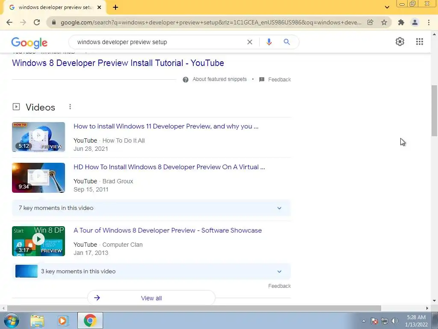Image resolution: width=438 pixels, height=329 pixels.
Task: Open the Action Center flag icon
Action: tap(374, 321)
